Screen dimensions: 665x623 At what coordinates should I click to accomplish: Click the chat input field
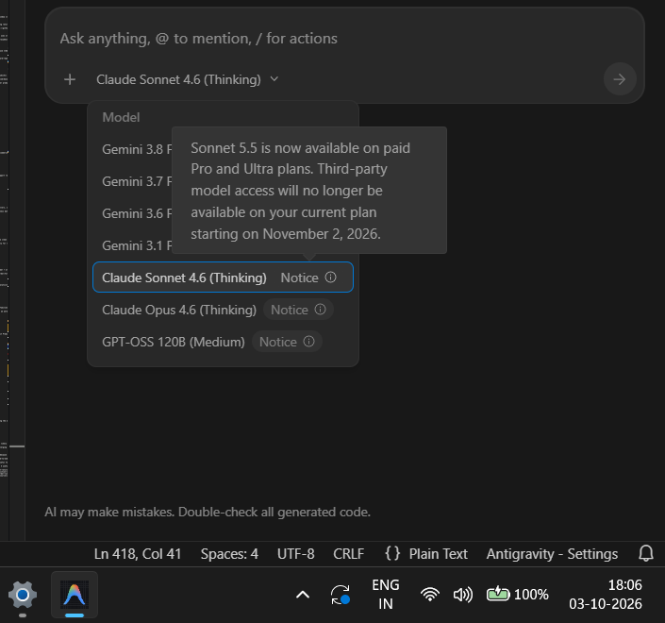(344, 39)
